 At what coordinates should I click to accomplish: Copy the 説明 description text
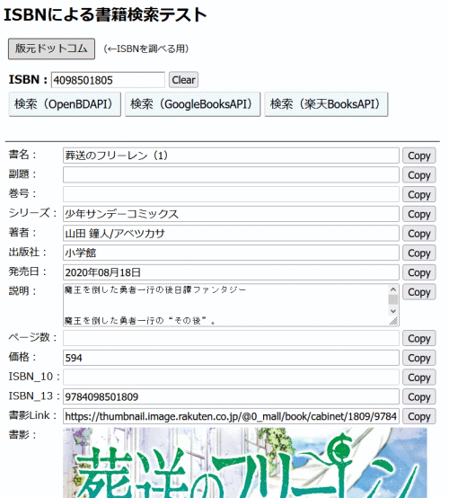[x=419, y=292]
